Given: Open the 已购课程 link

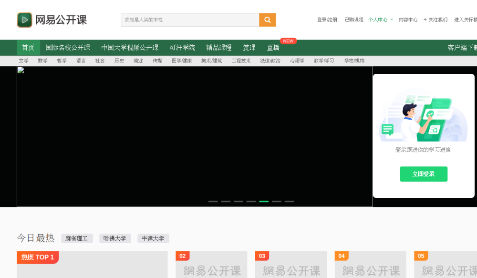Looking at the screenshot, I should coord(354,20).
